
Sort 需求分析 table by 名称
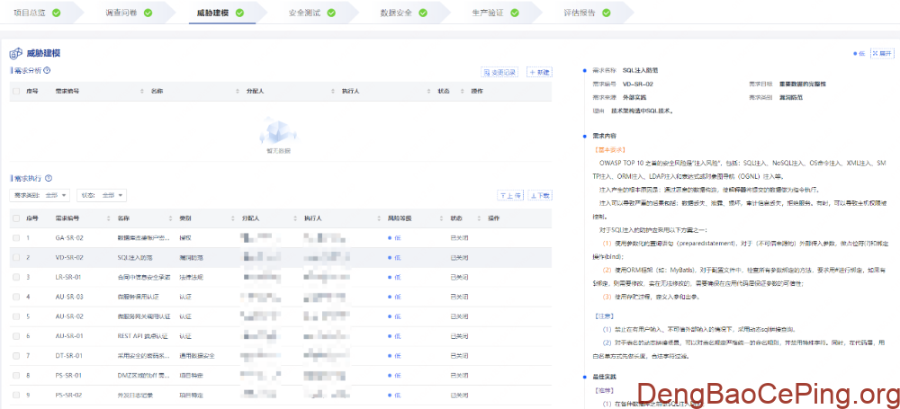[238, 91]
